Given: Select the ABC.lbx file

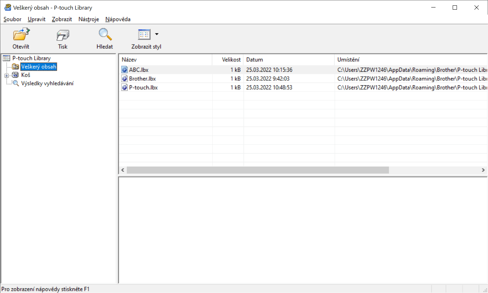Looking at the screenshot, I should [x=139, y=70].
